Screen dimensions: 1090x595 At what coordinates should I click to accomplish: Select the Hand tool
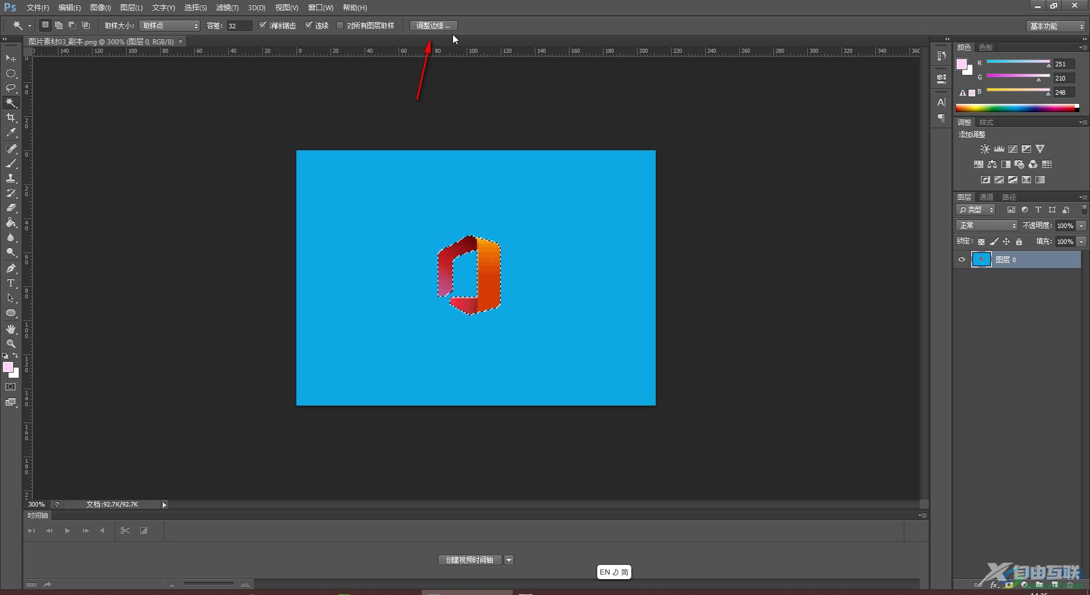pyautogui.click(x=11, y=329)
